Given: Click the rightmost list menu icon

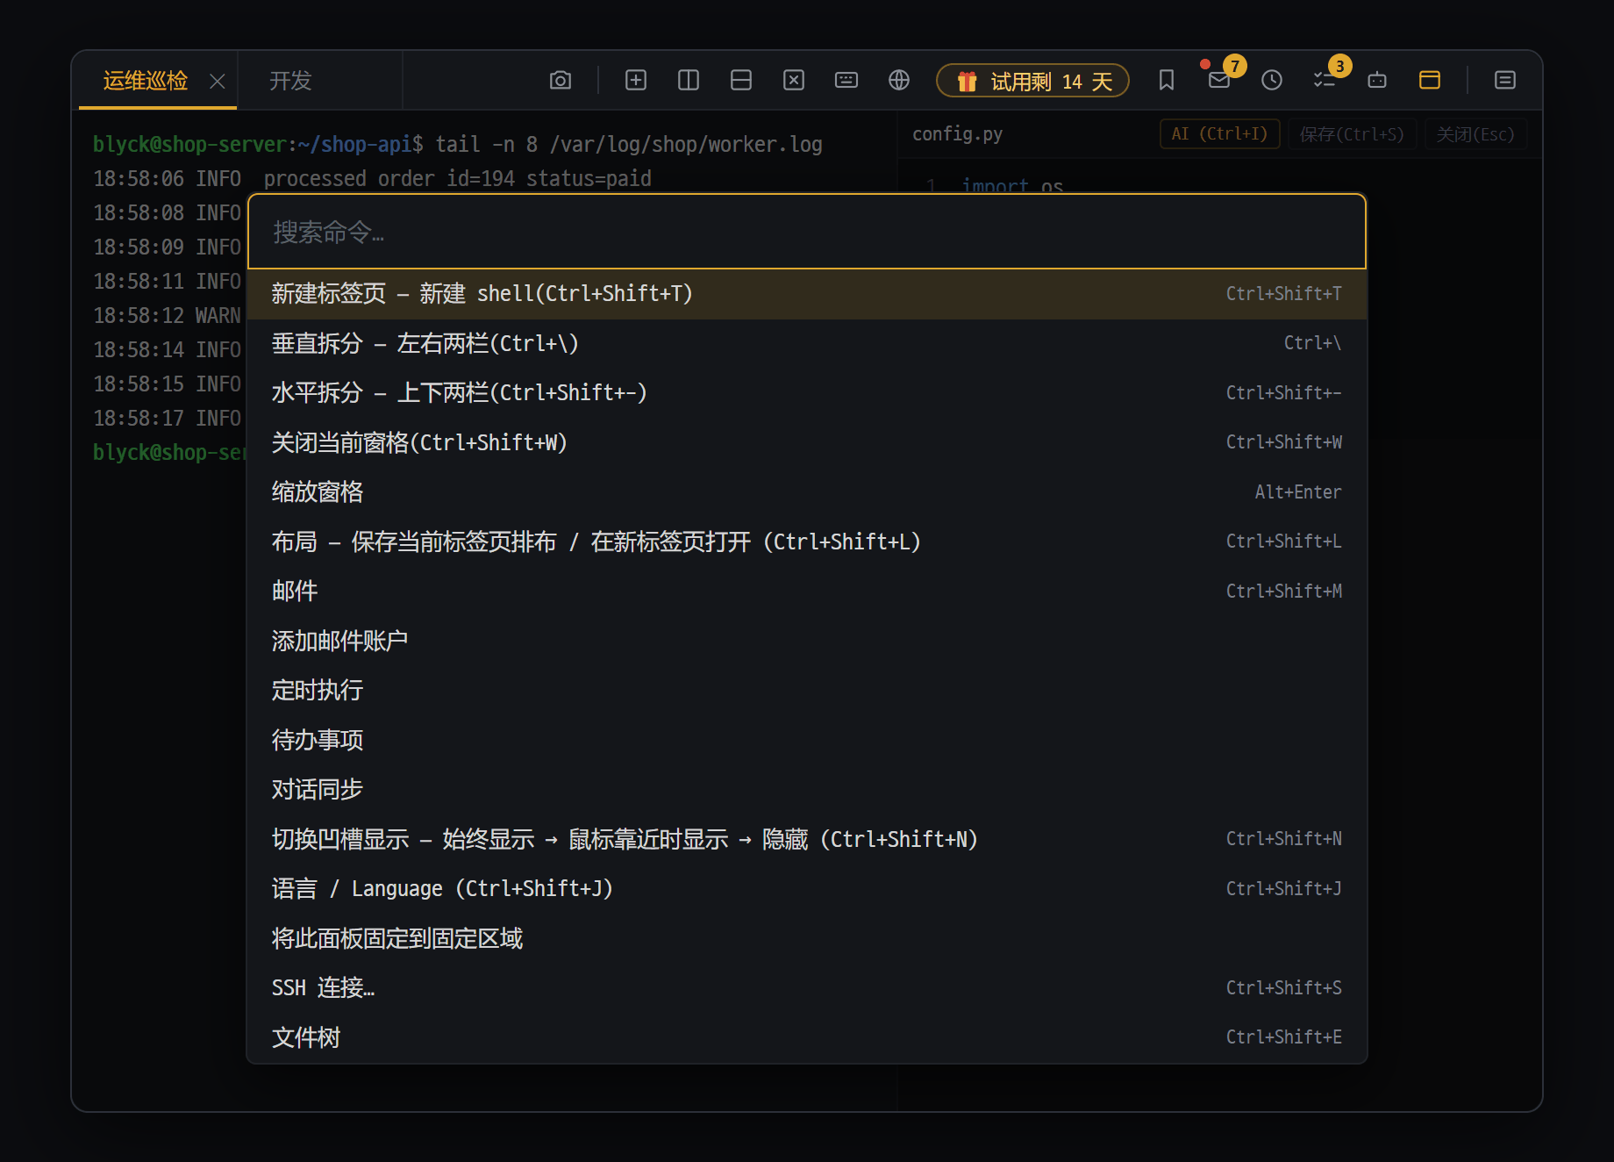Looking at the screenshot, I should (x=1505, y=81).
